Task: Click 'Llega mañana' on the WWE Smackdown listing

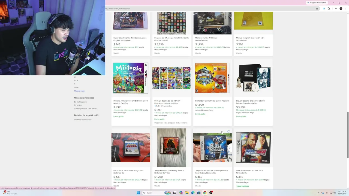Action: tap(242, 186)
